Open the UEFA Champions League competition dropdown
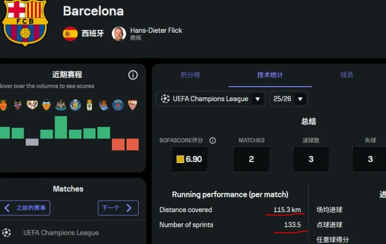The width and height of the screenshot is (386, 244). click(210, 99)
